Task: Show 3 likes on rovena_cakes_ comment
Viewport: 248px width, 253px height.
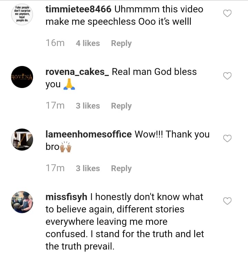Action: point(88,106)
